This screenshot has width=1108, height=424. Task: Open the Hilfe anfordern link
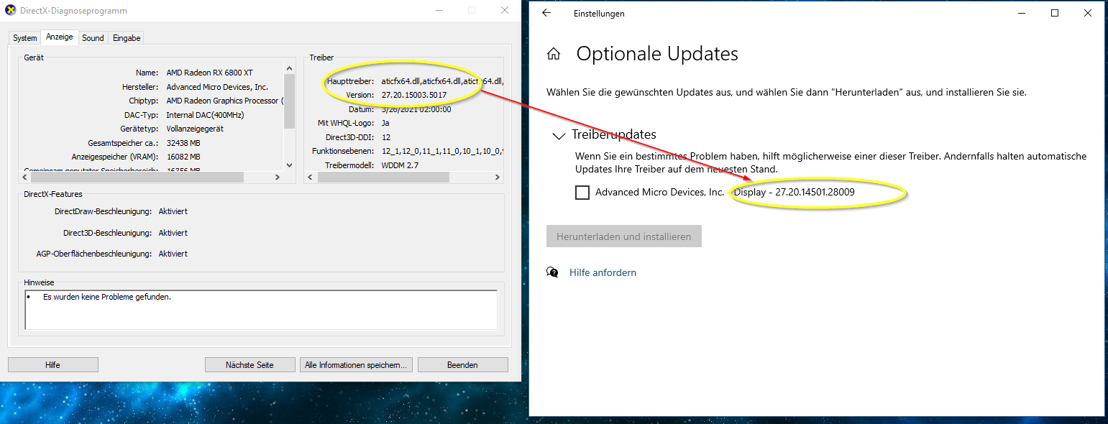pyautogui.click(x=603, y=272)
